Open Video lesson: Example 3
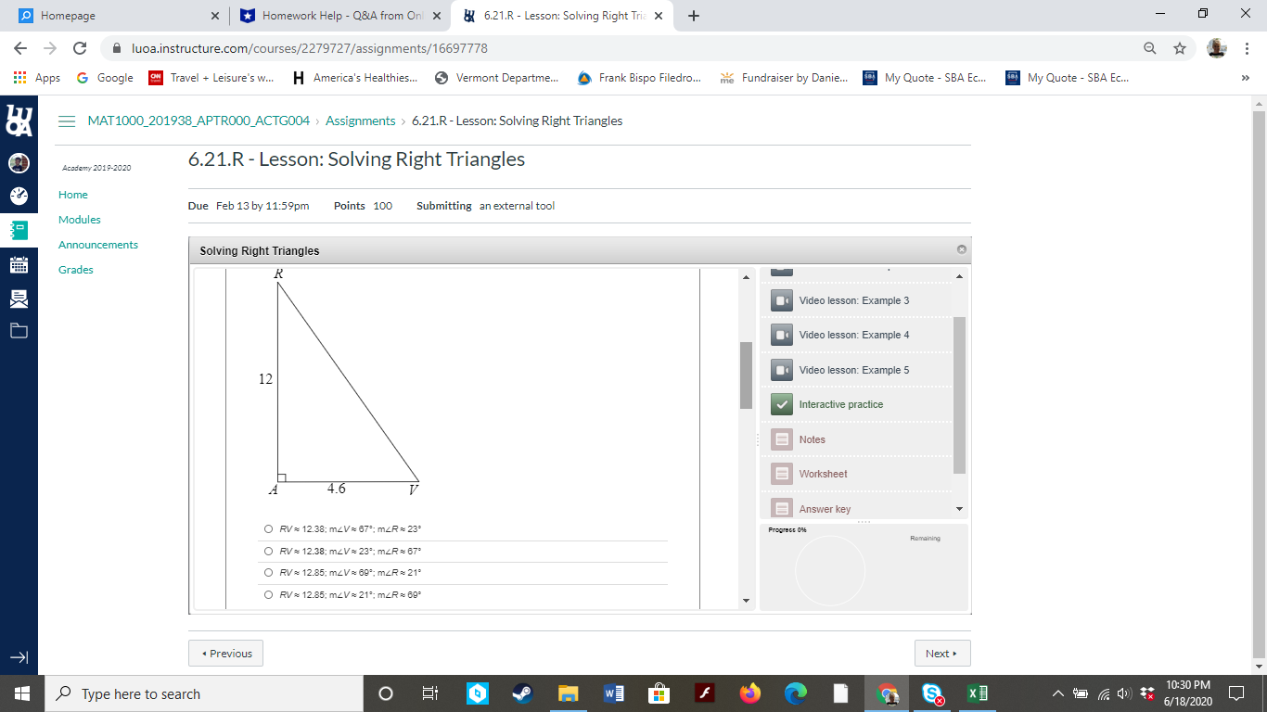 click(x=856, y=300)
